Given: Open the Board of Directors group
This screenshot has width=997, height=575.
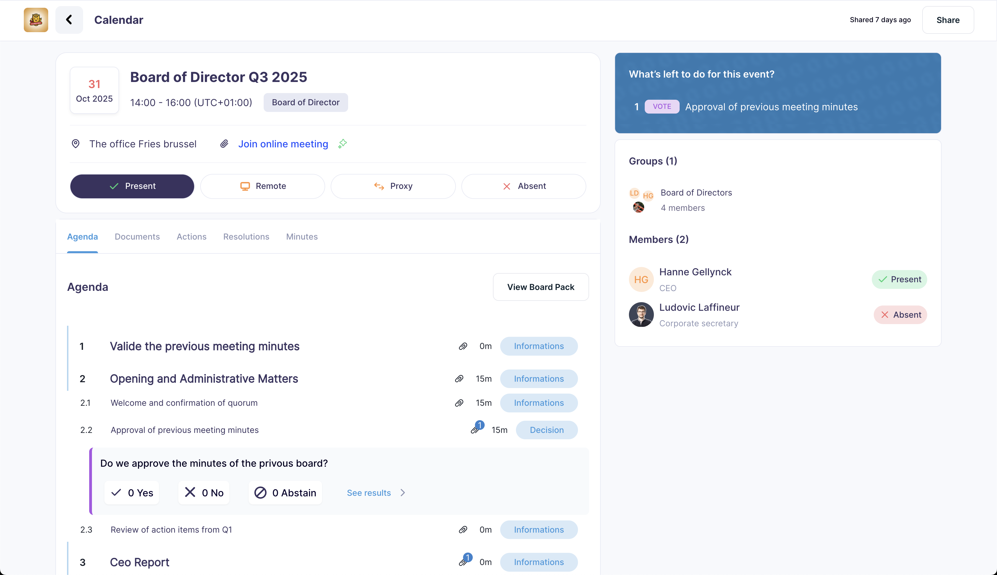Looking at the screenshot, I should pos(696,193).
